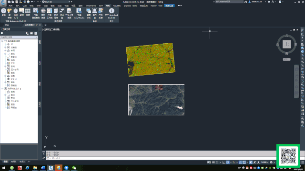Toggle grid display in the status bar
Image resolution: width=305 pixels, height=171 pixels.
[x=217, y=162]
